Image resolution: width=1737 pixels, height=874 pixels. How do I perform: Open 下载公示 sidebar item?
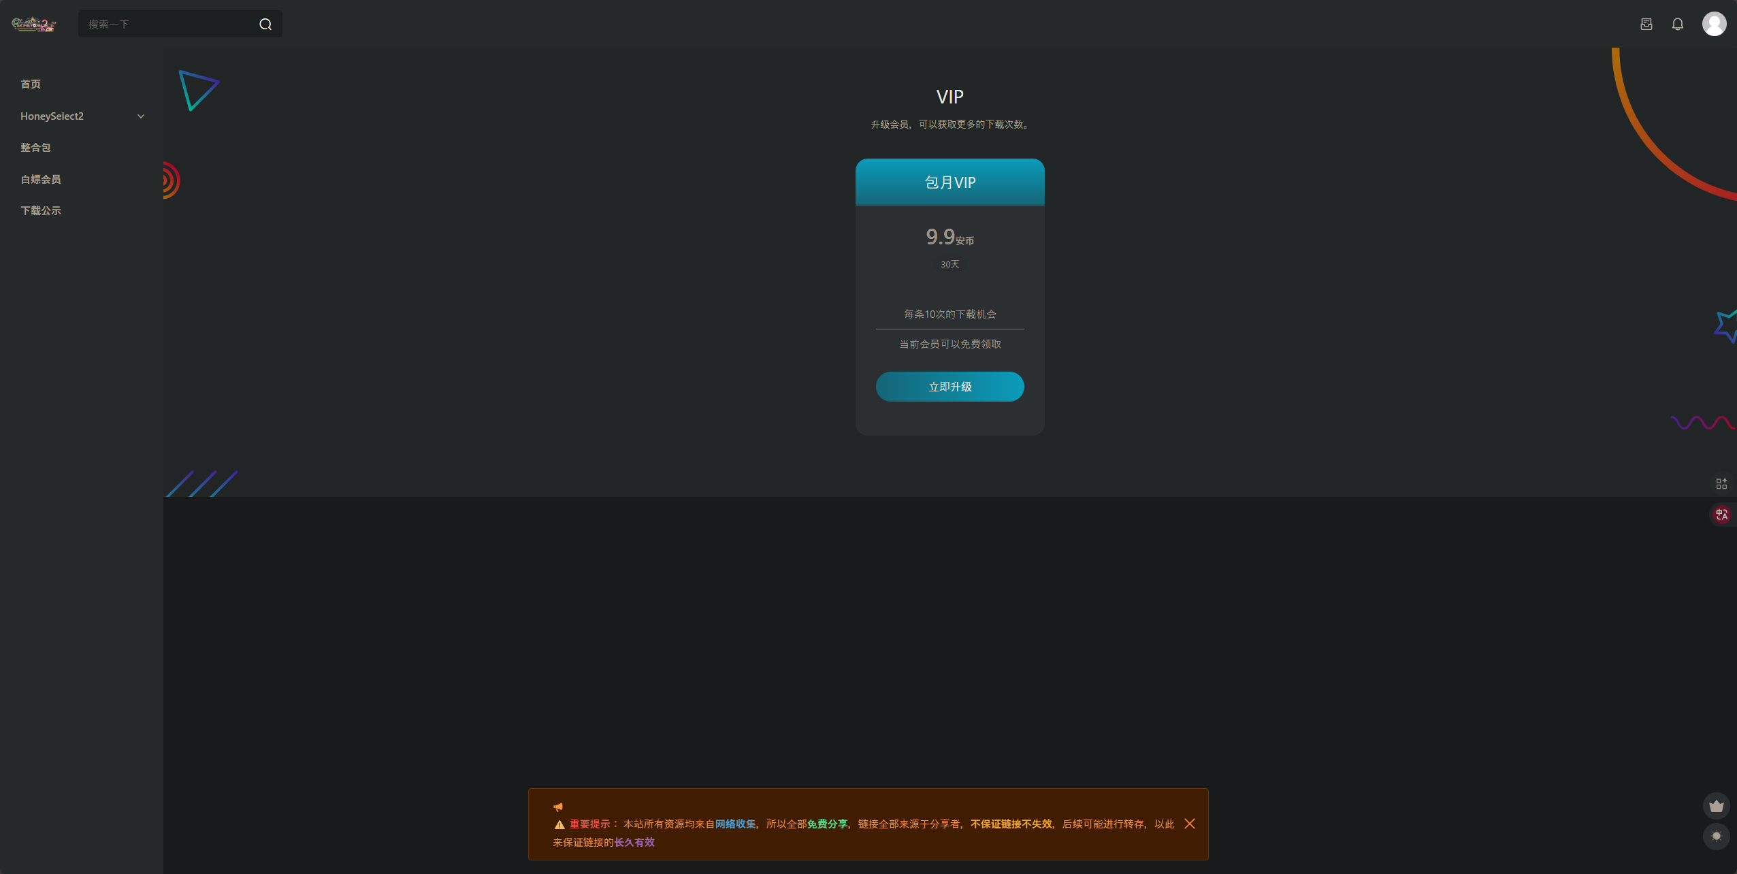click(x=41, y=211)
